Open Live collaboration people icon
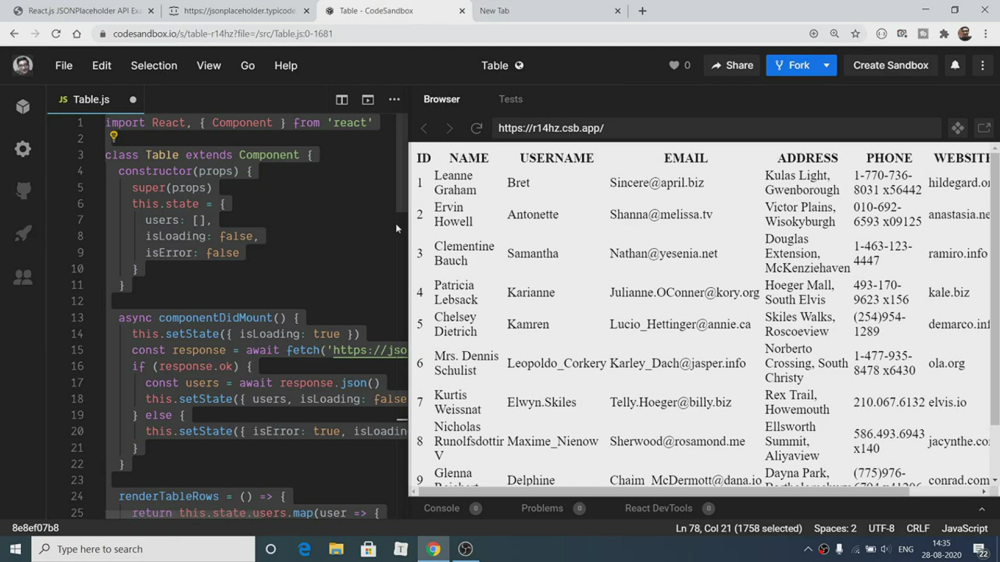 tap(23, 277)
